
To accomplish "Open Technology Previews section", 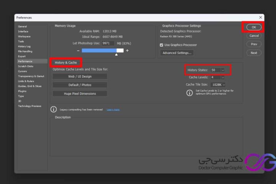I will [30, 106].
